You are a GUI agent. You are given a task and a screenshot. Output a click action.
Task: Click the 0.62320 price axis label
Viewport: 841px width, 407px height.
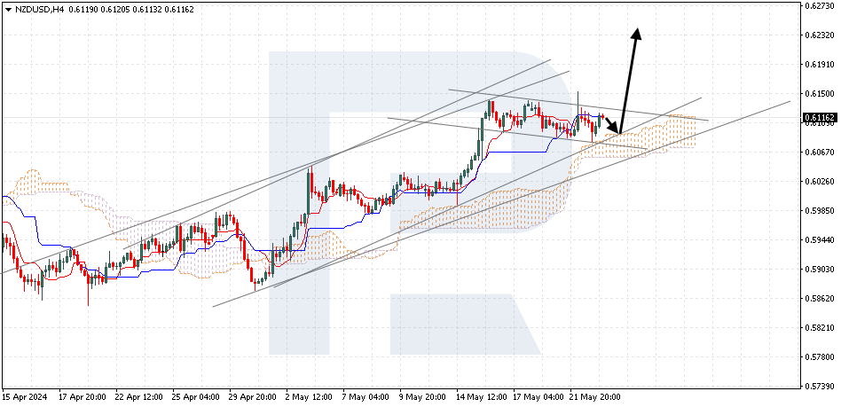tap(821, 35)
